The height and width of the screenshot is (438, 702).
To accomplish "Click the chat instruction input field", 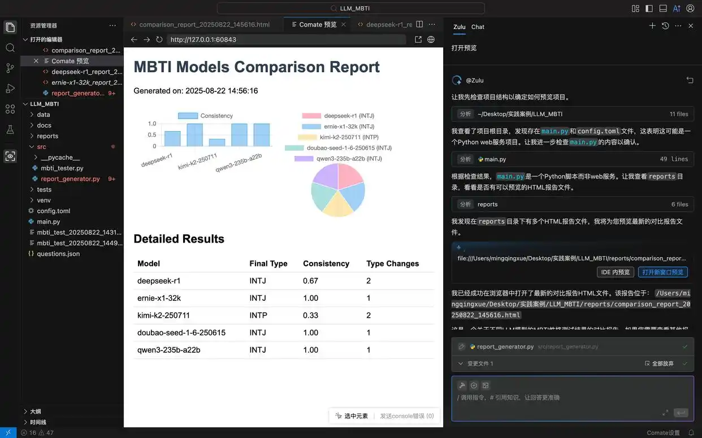I will click(x=565, y=397).
